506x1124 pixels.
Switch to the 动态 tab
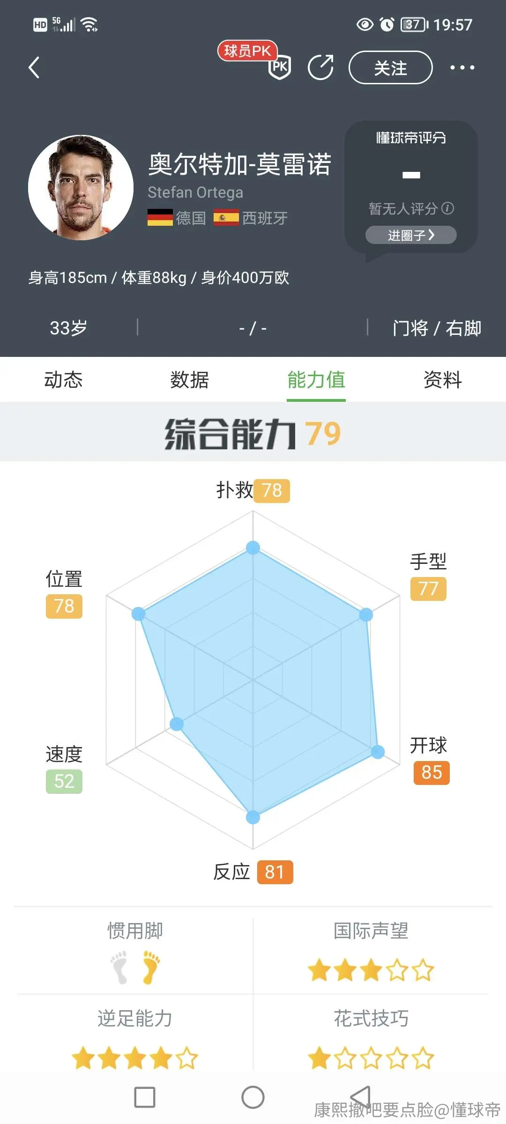click(x=63, y=379)
